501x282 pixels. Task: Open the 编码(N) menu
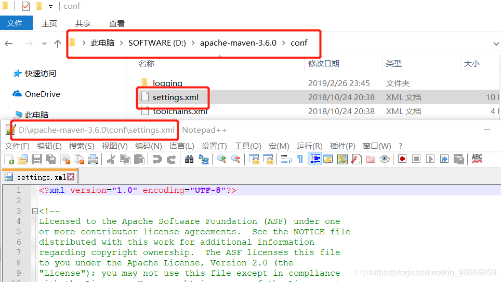(148, 146)
